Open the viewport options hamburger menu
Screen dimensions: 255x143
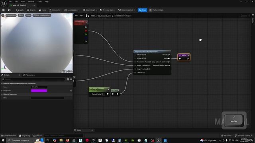tap(3, 15)
